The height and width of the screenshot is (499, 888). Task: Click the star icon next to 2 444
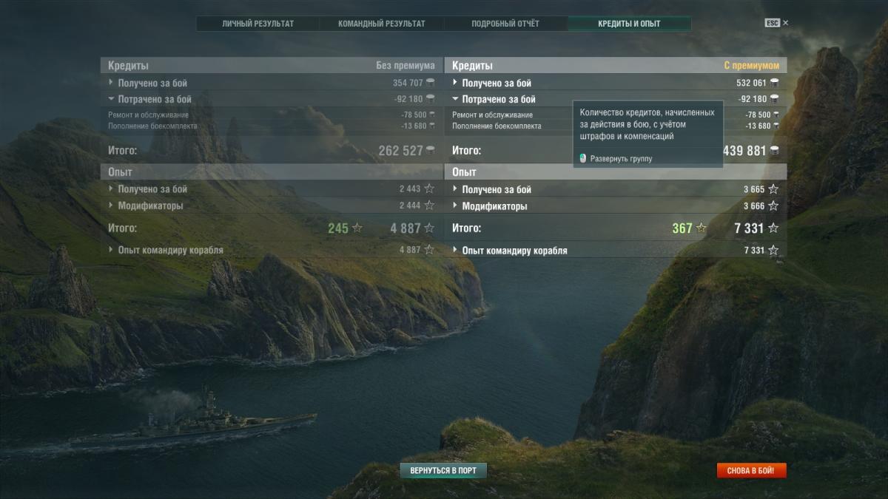point(429,206)
